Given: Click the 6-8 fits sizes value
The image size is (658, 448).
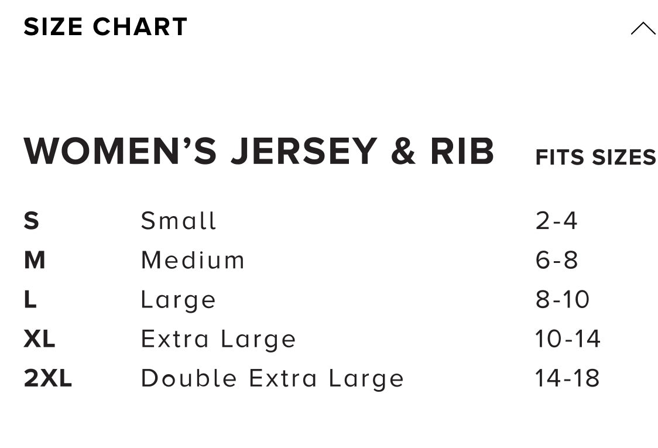Looking at the screenshot, I should [557, 261].
